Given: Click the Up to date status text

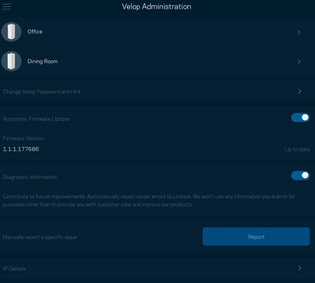Looking at the screenshot, I should [297, 149].
